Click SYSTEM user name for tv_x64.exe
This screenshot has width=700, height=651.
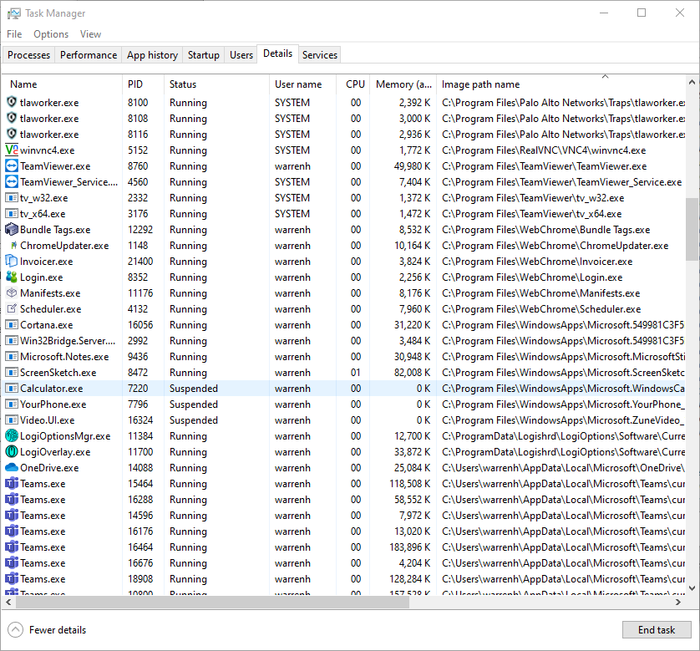click(x=292, y=213)
